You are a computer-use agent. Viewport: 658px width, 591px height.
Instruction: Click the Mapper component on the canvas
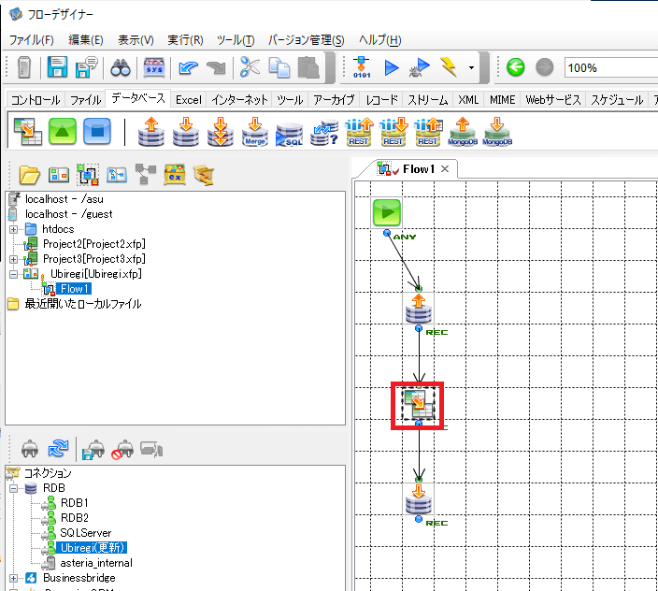coord(419,404)
